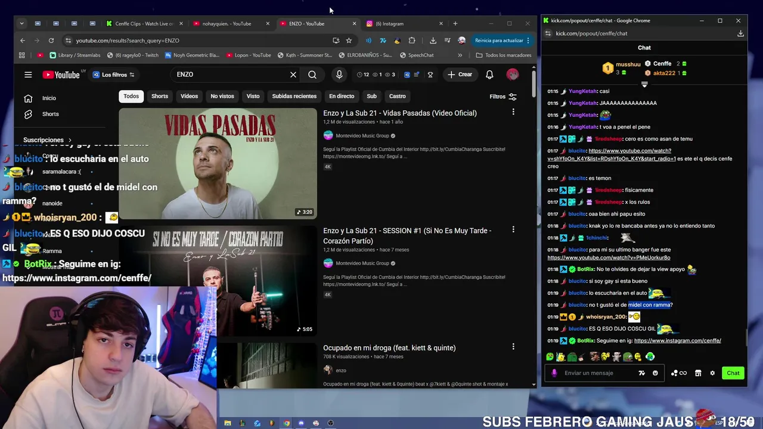
Task: Select the En directo filter chip
Action: [x=342, y=96]
